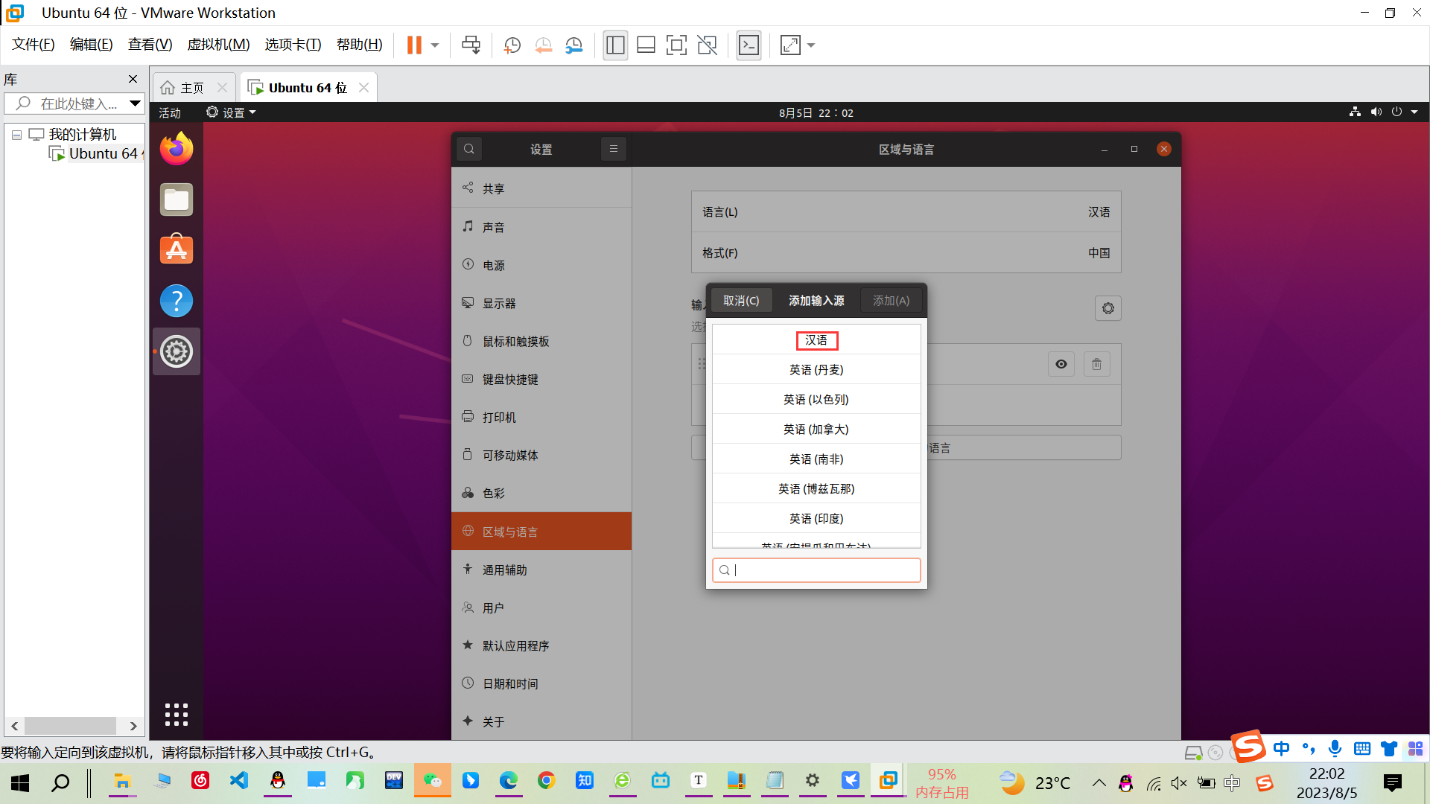Viewport: 1430px width, 804px height.
Task: Expand the pause button dropdown arrow
Action: tap(435, 45)
